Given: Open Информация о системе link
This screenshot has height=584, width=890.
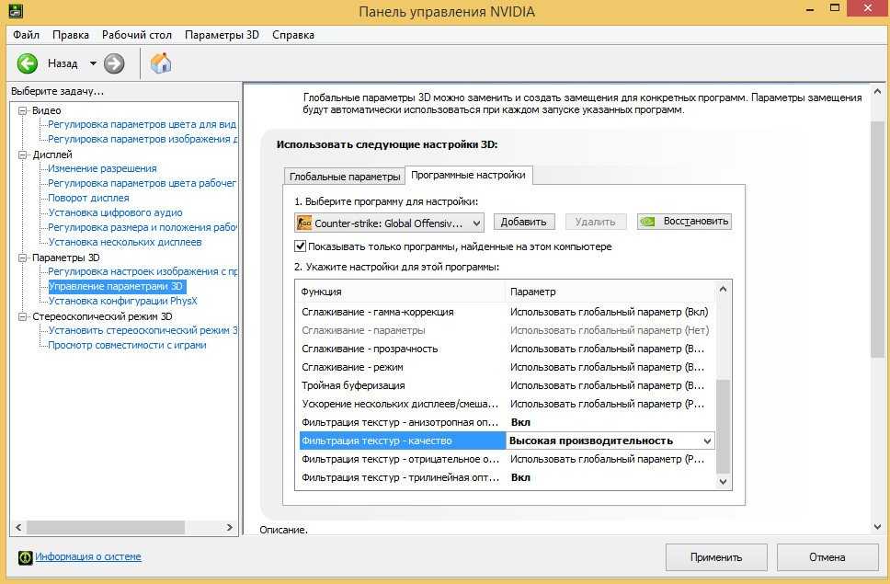Looking at the screenshot, I should click(x=88, y=557).
